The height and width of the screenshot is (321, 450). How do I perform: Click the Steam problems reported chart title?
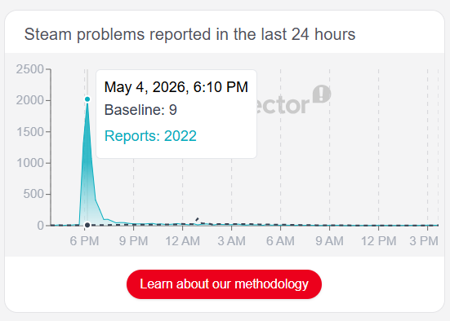click(190, 34)
